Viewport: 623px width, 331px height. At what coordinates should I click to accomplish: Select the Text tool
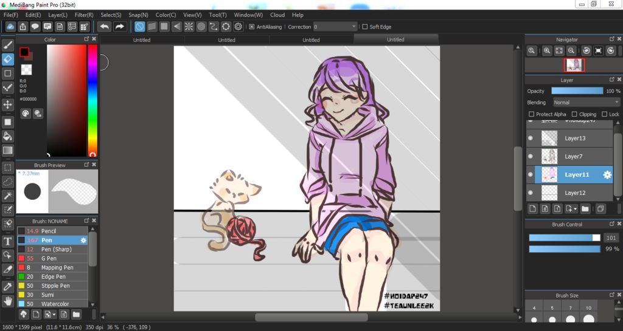[7, 241]
